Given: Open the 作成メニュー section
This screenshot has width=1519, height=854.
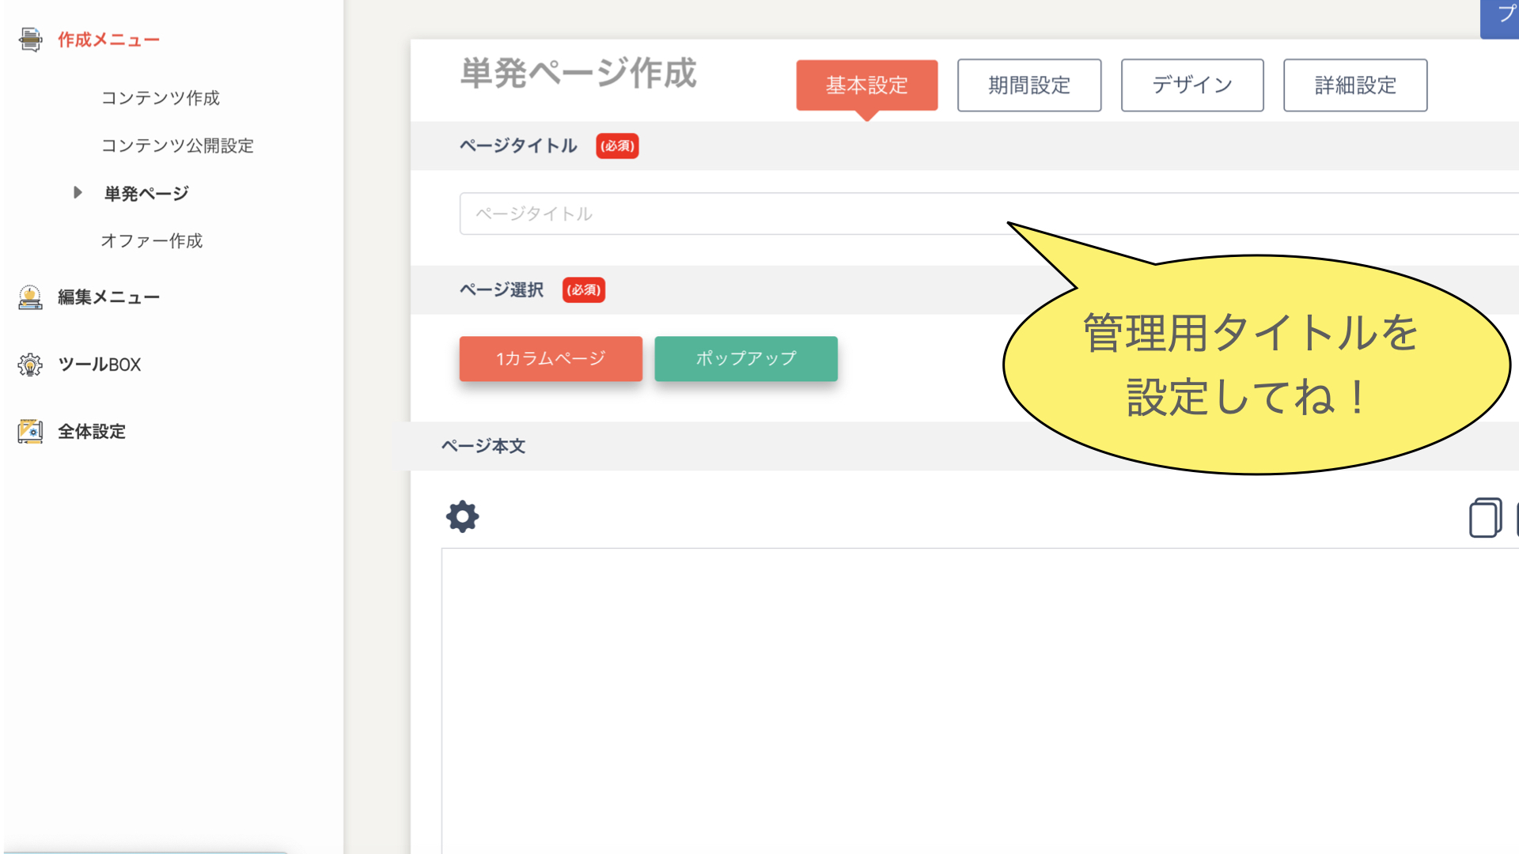Looking at the screenshot, I should (108, 40).
